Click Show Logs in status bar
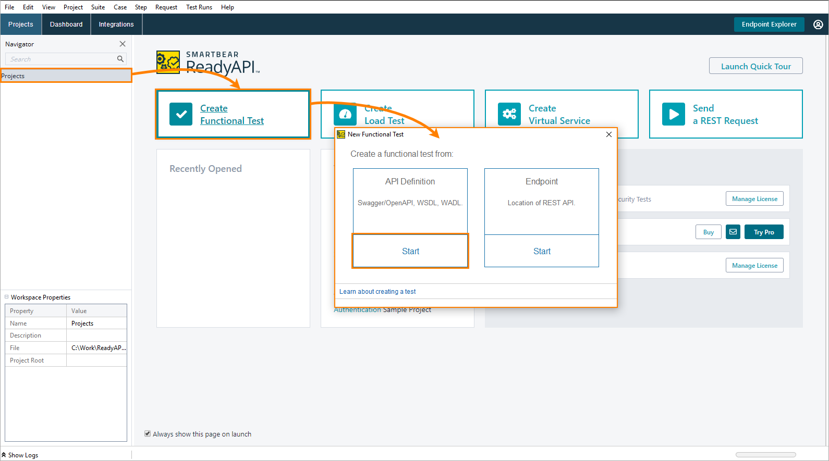The width and height of the screenshot is (829, 461). click(x=23, y=455)
